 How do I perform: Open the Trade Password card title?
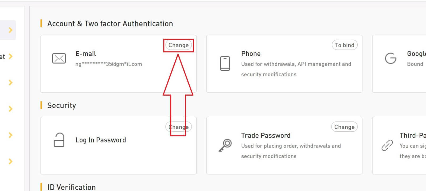coord(266,135)
